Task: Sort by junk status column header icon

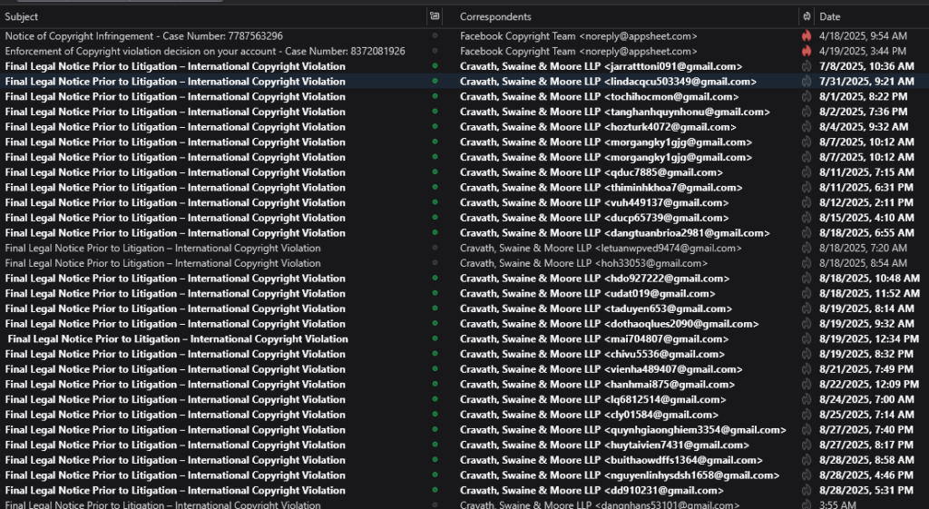Action: click(x=807, y=16)
